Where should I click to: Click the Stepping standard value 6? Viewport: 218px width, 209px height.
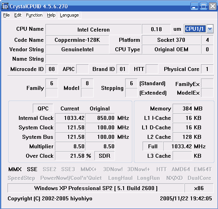point(132,83)
